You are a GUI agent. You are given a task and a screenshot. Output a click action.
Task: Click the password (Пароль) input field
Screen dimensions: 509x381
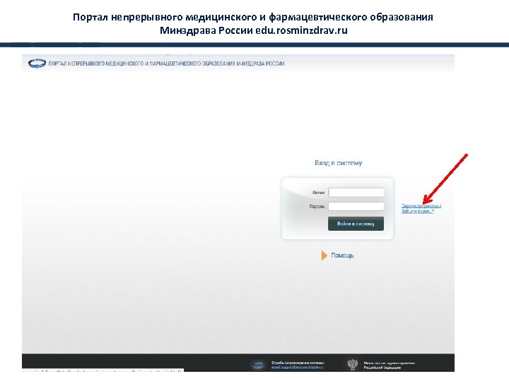coord(356,206)
